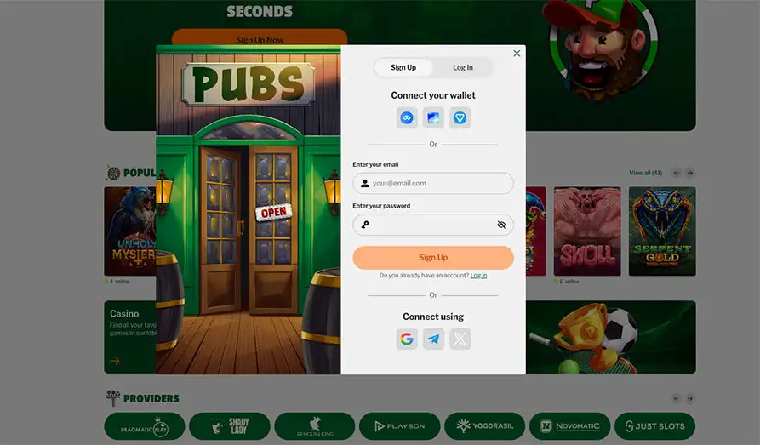Select Penguin King provider

coord(315,426)
